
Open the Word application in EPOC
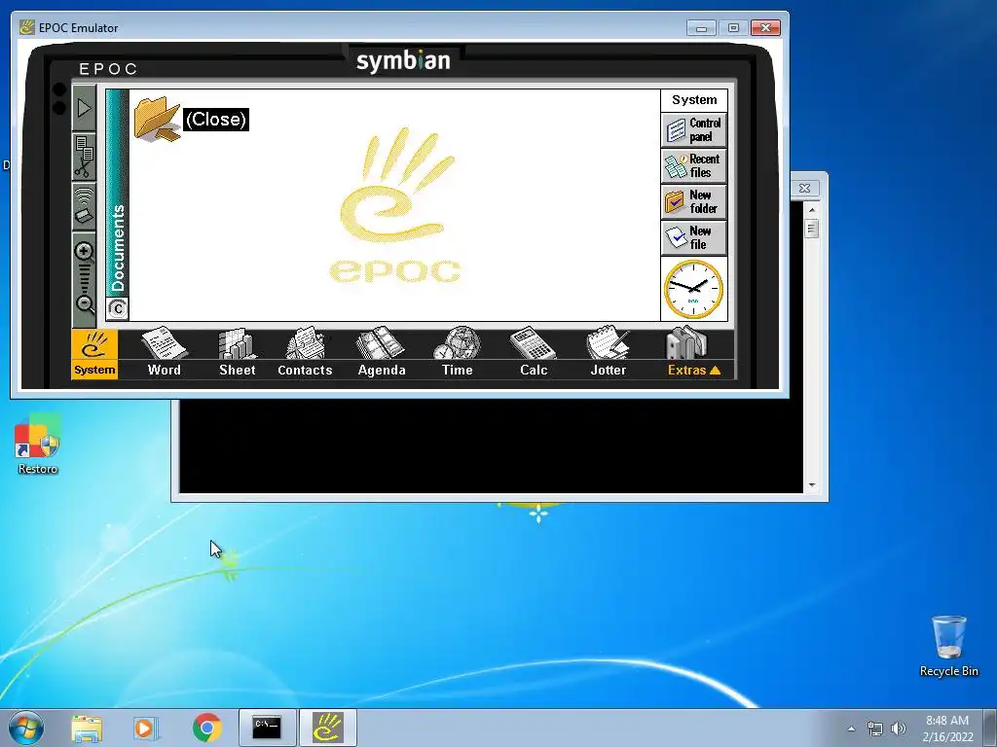click(x=164, y=353)
